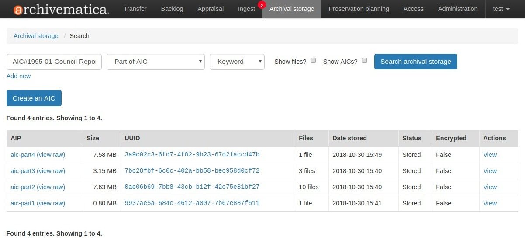Open the Administration tab
Image resolution: width=525 pixels, height=243 pixels.
click(458, 9)
